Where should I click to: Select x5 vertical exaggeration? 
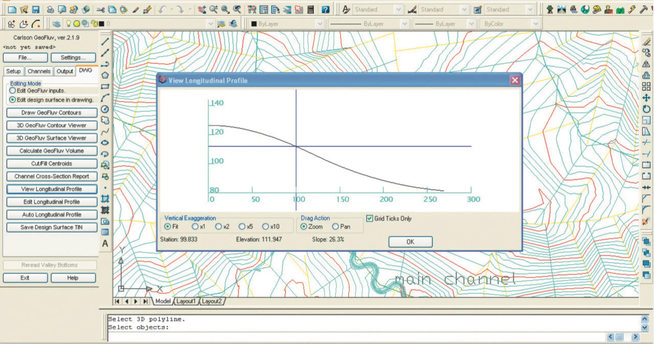click(242, 227)
